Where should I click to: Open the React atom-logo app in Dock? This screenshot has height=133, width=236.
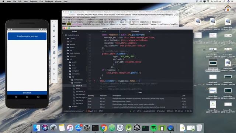click(x=137, y=128)
